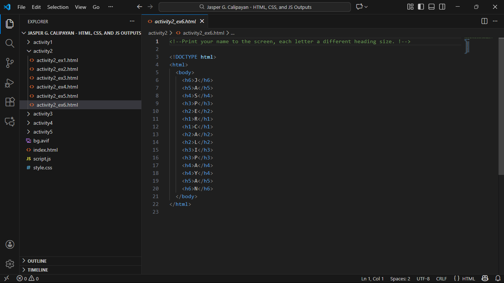The height and width of the screenshot is (283, 504).
Task: Open the Accounts icon in activity bar
Action: click(10, 244)
